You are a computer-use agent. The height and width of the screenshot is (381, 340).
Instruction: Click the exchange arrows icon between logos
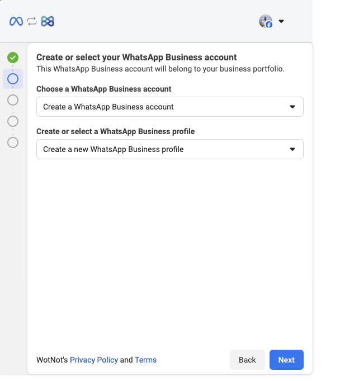point(32,21)
